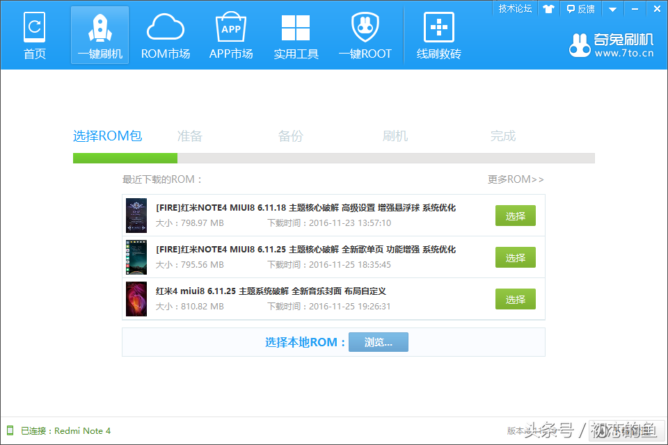
Task: Click the 备份 step label
Action: pyautogui.click(x=291, y=136)
